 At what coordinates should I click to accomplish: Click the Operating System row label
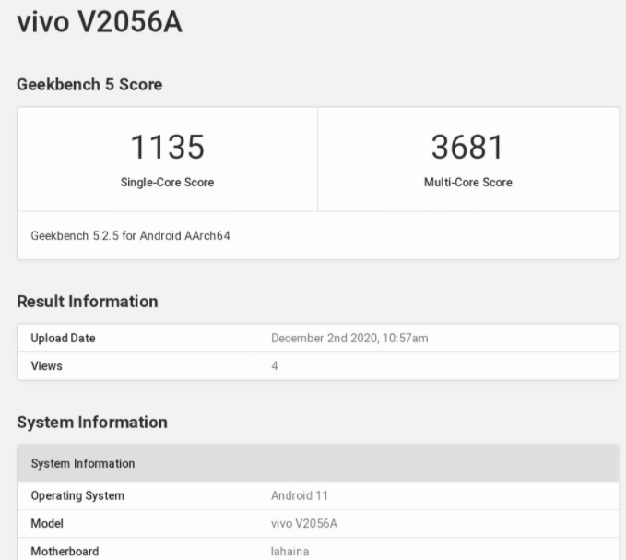(x=77, y=496)
